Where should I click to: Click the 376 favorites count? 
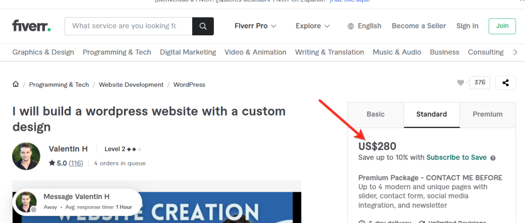point(480,82)
